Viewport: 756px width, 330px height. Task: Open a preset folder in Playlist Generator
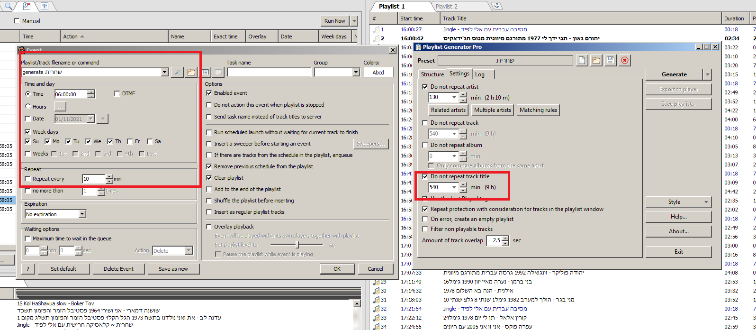[x=596, y=60]
